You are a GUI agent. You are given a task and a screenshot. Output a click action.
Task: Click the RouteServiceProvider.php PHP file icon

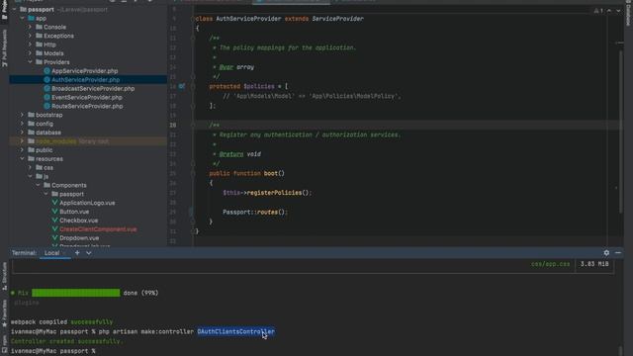coord(46,106)
